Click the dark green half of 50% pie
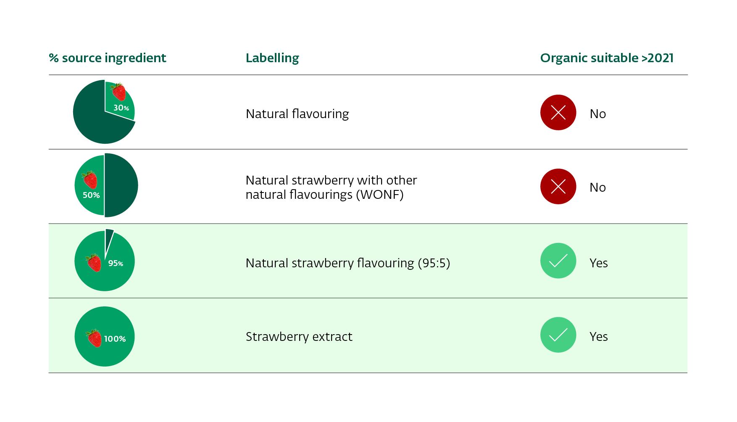 click(x=121, y=185)
